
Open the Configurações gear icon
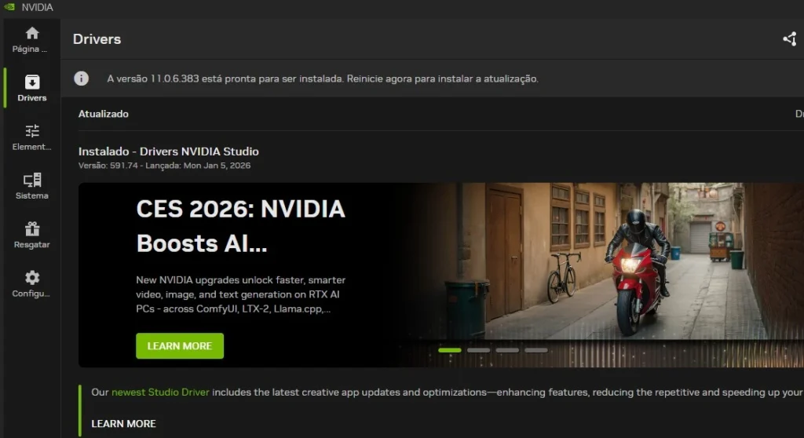pyautogui.click(x=31, y=277)
